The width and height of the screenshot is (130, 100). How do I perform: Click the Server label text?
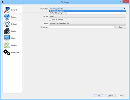[x=46, y=23]
